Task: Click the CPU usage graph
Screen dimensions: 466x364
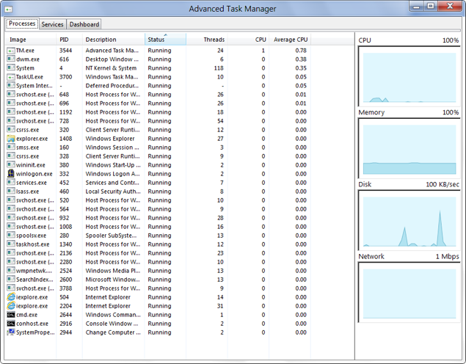Action: [x=408, y=76]
